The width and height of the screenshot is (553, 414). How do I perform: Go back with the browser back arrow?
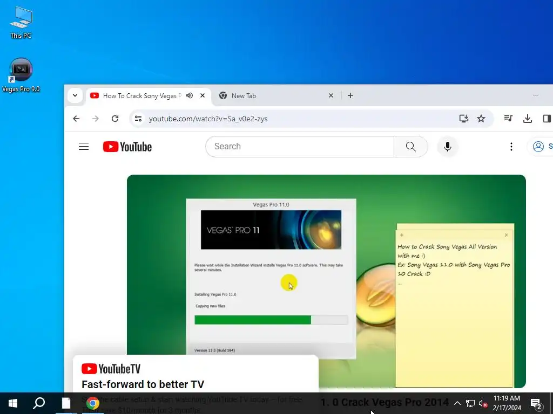pyautogui.click(x=76, y=119)
